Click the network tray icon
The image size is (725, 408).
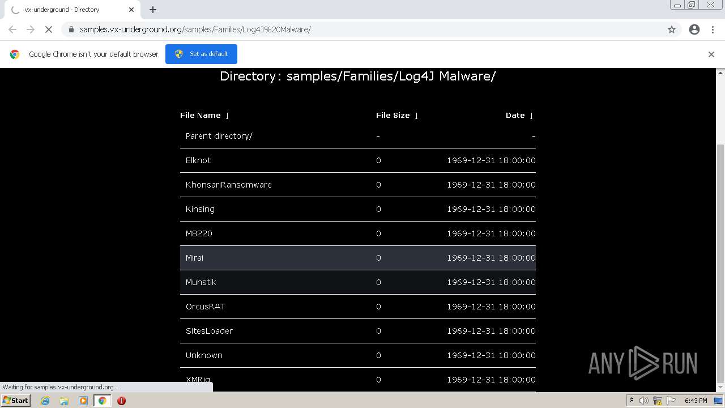coord(658,401)
